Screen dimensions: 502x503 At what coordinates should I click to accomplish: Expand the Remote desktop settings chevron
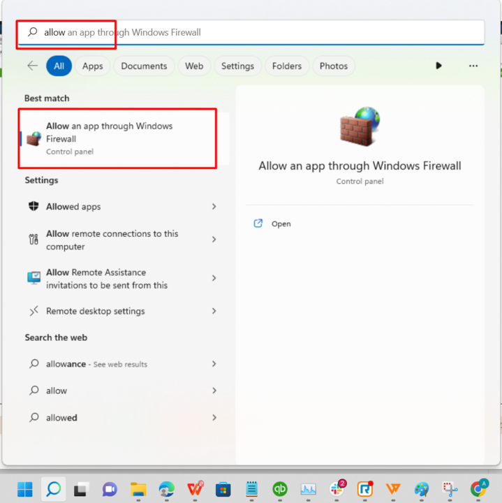(x=214, y=311)
